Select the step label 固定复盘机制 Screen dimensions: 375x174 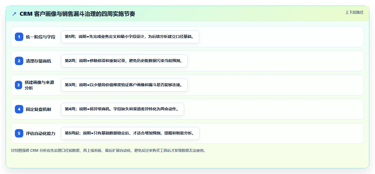[38, 109]
